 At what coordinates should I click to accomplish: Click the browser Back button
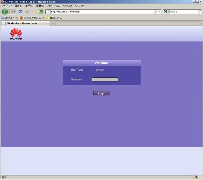pos(5,12)
